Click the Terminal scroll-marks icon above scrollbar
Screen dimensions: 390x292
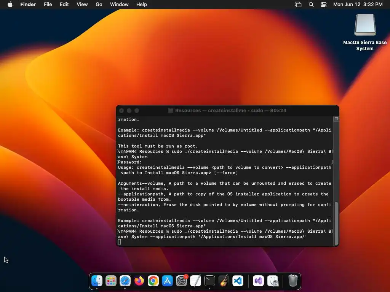pyautogui.click(x=336, y=119)
